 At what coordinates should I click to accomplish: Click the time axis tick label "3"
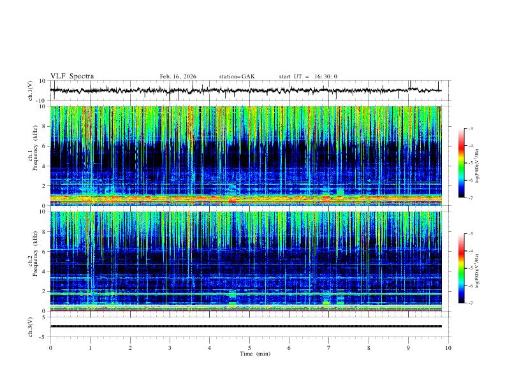pos(170,348)
